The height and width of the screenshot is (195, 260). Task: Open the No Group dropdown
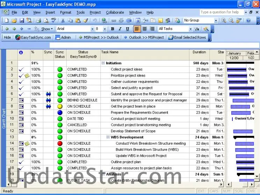(x=216, y=21)
